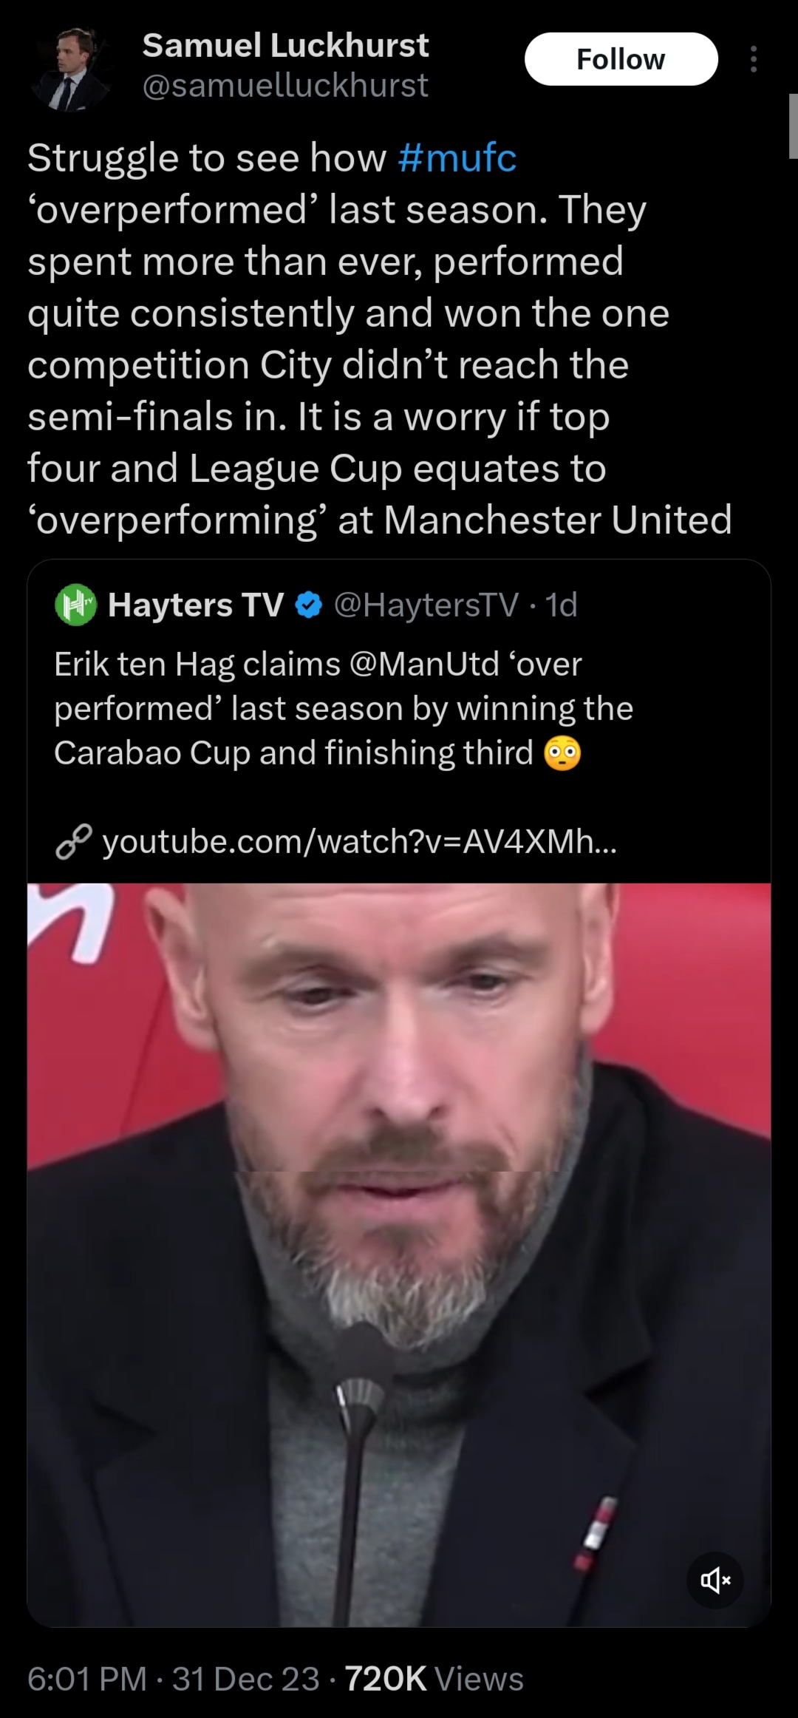
Task: Open the Hayters TV quoted tweet text
Action: (x=344, y=708)
